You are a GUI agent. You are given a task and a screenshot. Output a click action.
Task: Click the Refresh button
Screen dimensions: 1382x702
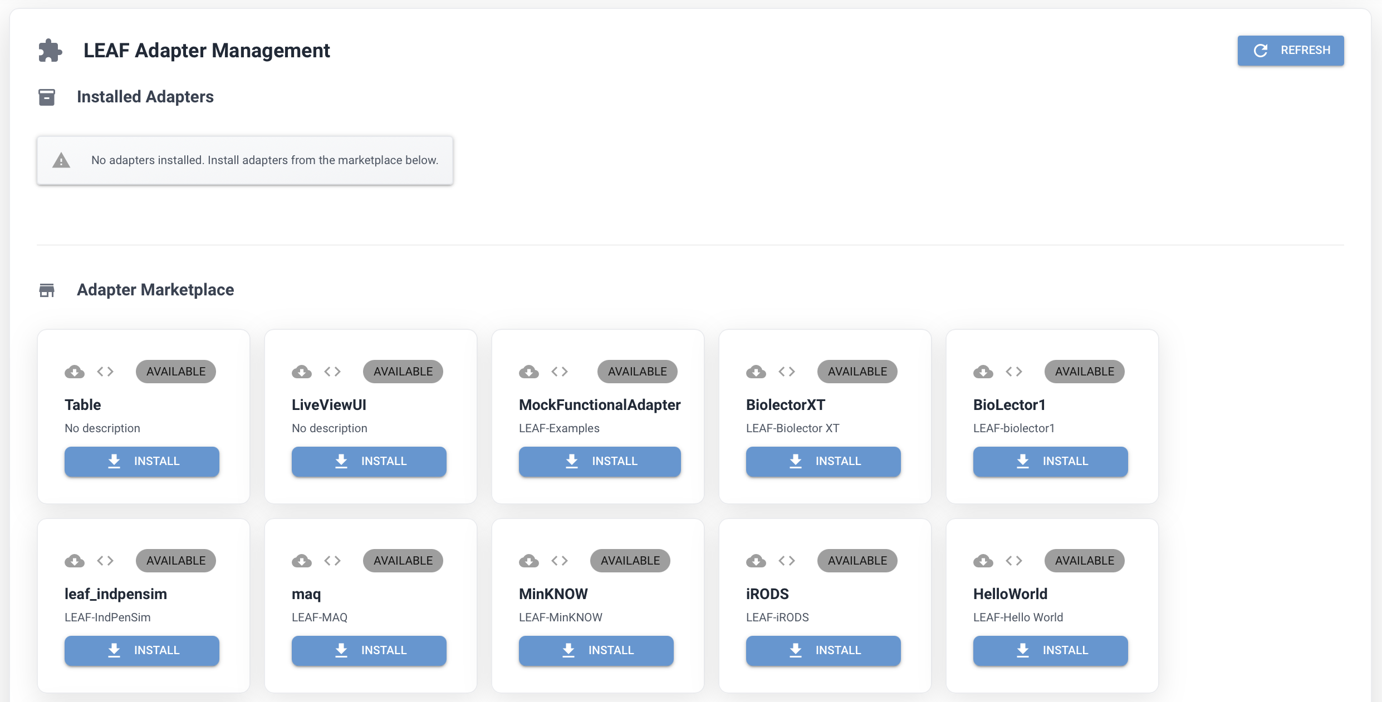pos(1290,51)
